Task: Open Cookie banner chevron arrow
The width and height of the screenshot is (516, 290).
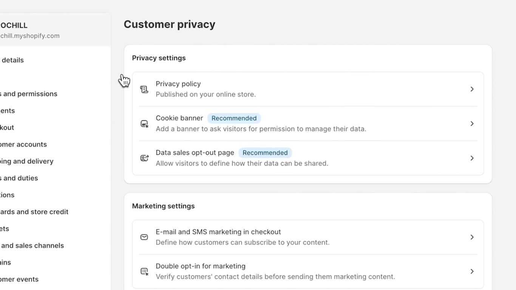Action: [472, 123]
